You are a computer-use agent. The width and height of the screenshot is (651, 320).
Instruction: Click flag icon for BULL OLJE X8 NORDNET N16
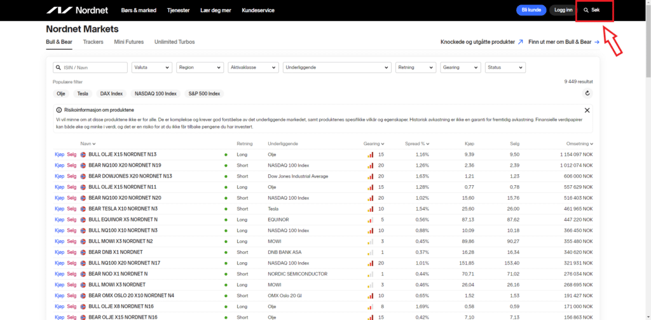(83, 306)
